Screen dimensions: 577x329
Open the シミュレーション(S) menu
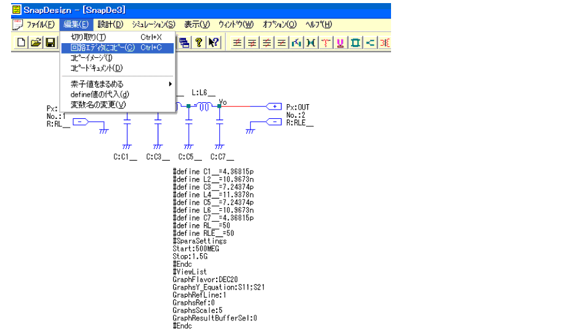153,25
